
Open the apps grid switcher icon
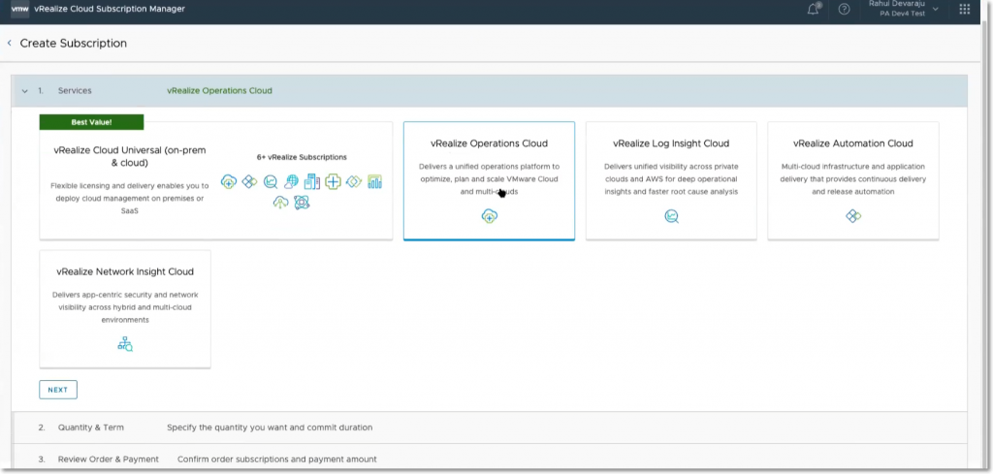[x=965, y=10]
